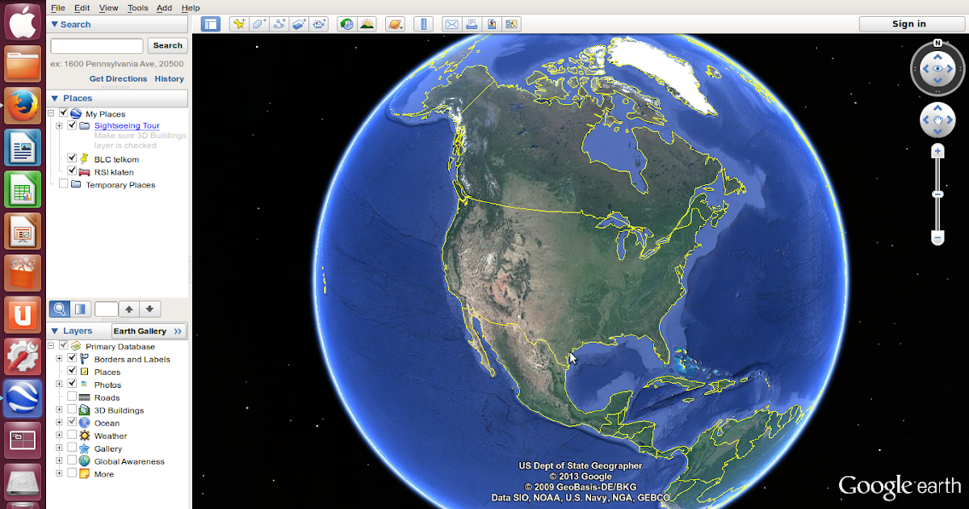
Task: Uncheck the My Places checkbox
Action: pos(64,113)
